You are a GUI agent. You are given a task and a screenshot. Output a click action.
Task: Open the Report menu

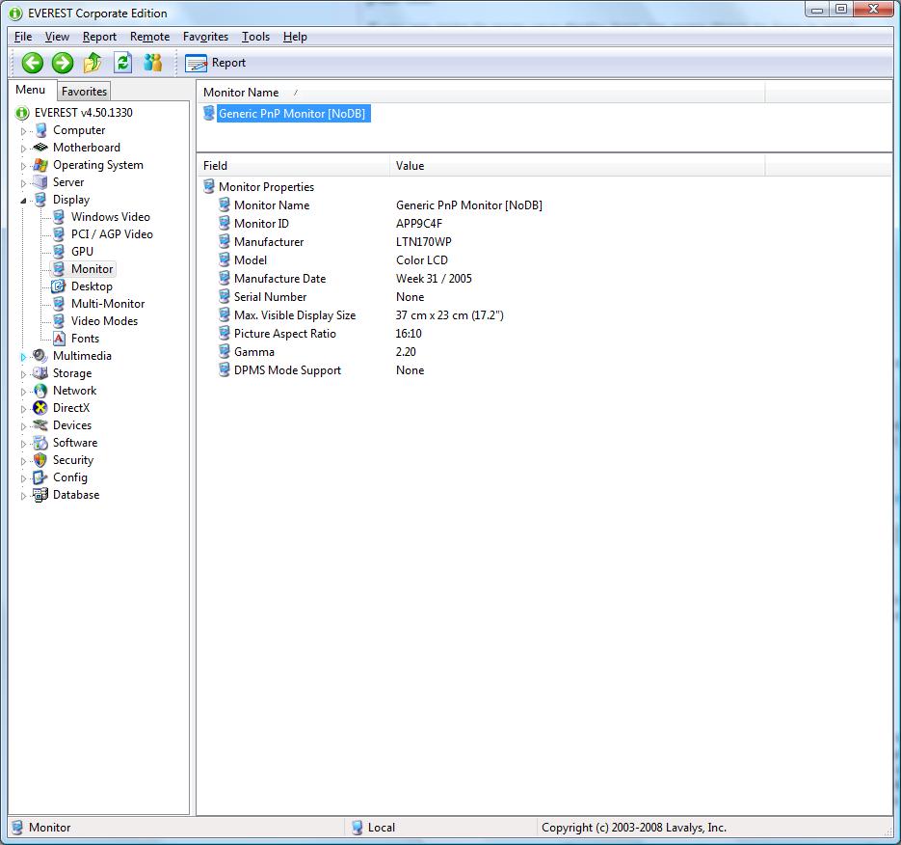coord(99,37)
